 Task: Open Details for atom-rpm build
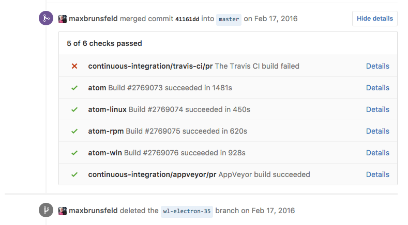[x=377, y=131]
